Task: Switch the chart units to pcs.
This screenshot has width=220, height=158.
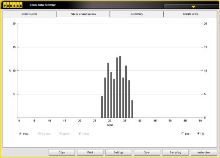Action: 183,133
